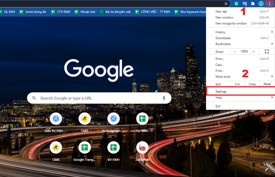
Task: Open the Zalo Web shortcut
Action: pos(142,147)
